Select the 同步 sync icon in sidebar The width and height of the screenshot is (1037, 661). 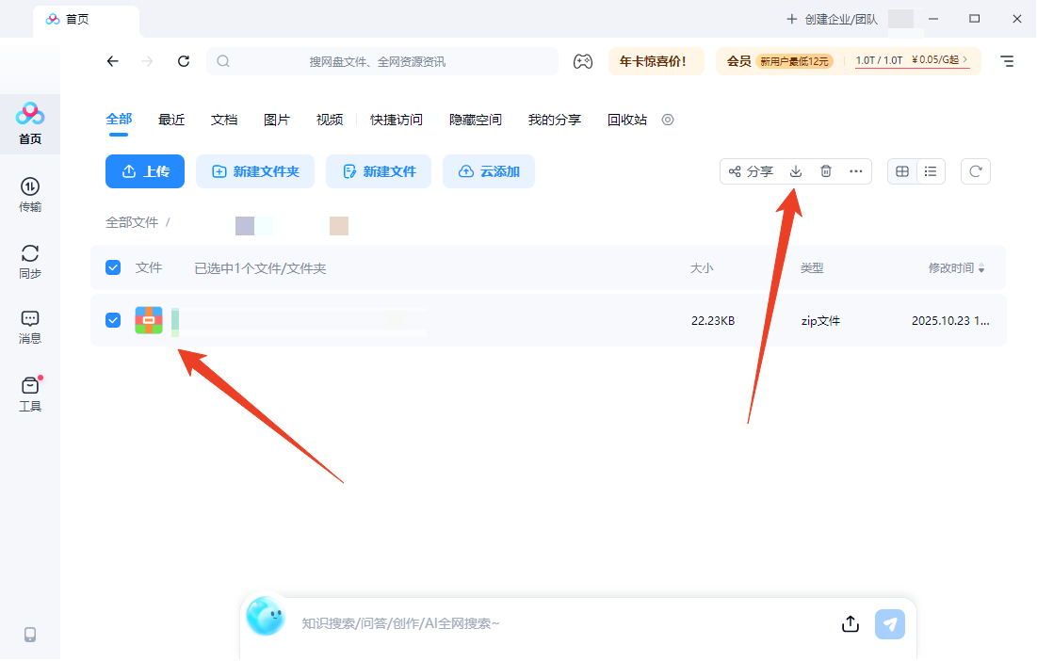pos(29,256)
